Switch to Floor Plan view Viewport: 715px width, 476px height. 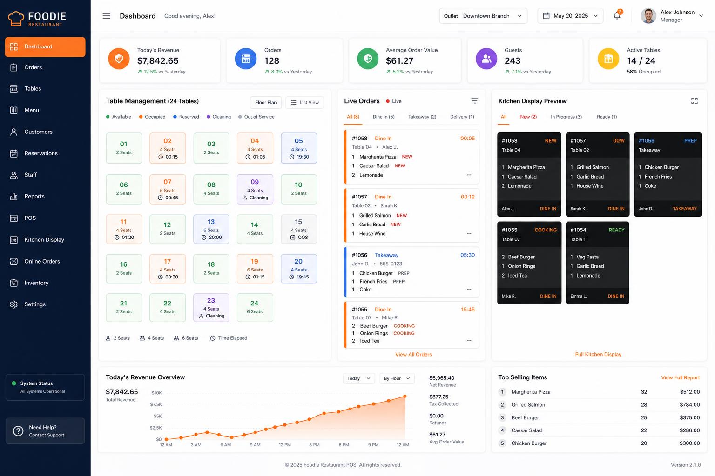266,102
